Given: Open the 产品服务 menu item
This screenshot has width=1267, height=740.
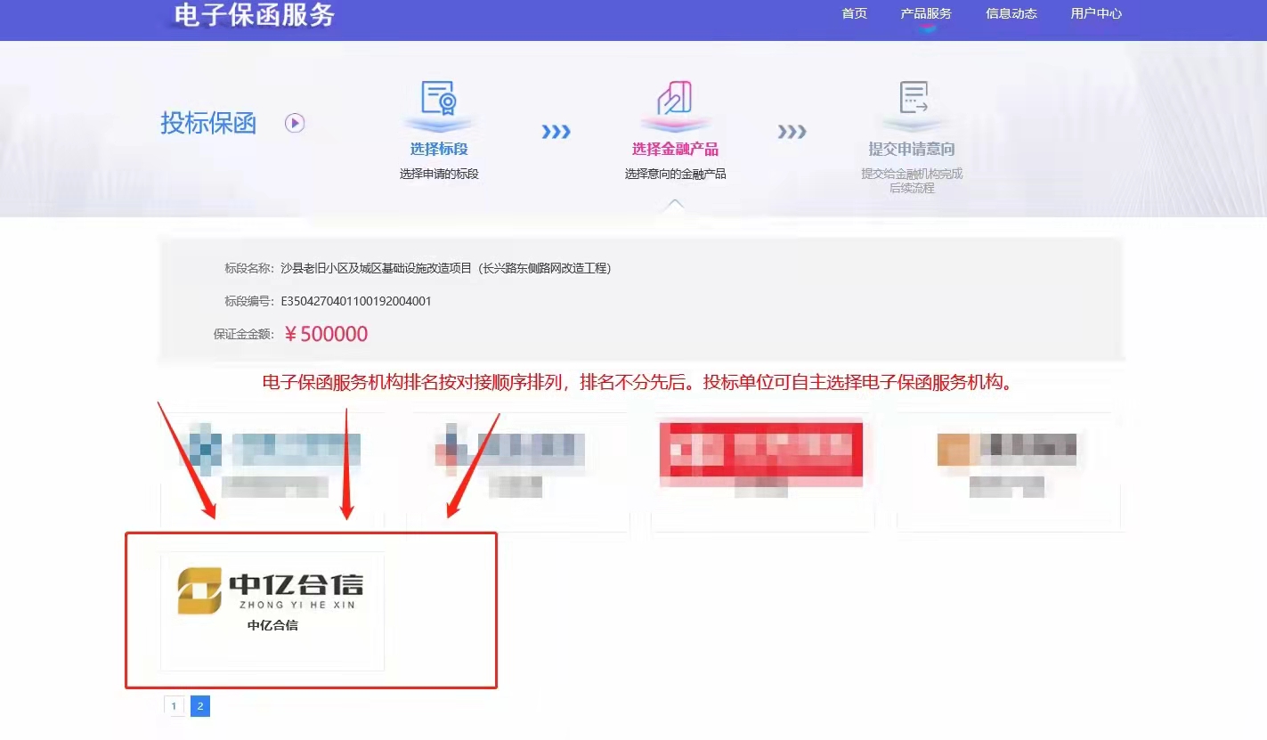Looking at the screenshot, I should [926, 13].
